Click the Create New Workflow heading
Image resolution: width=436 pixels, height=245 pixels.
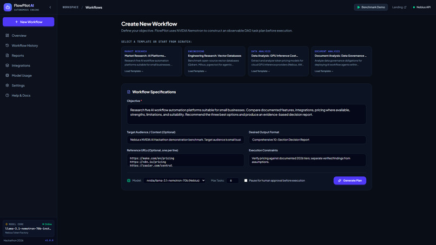(149, 24)
